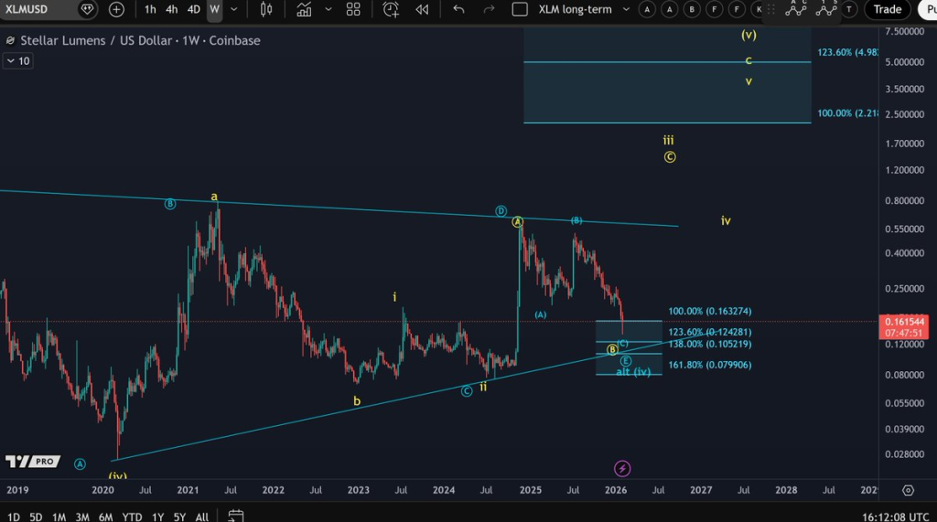Select the yellow iv wave label
The height and width of the screenshot is (522, 937).
tap(726, 221)
